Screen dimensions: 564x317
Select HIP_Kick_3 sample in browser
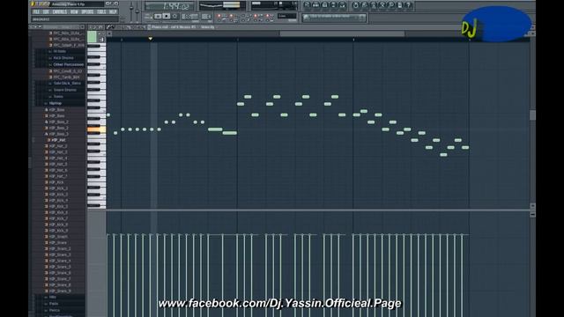[x=58, y=195]
